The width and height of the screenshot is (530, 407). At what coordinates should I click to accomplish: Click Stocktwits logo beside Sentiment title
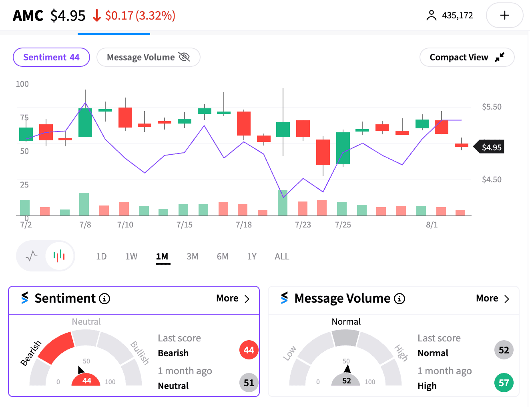click(x=25, y=298)
